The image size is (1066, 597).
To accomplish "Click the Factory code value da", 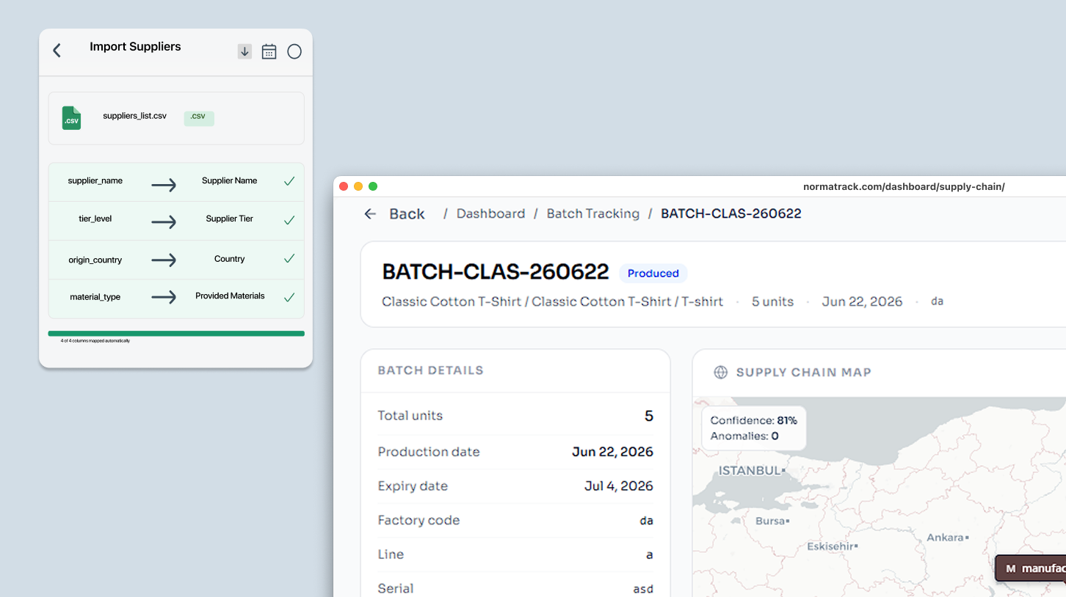I will click(x=646, y=521).
